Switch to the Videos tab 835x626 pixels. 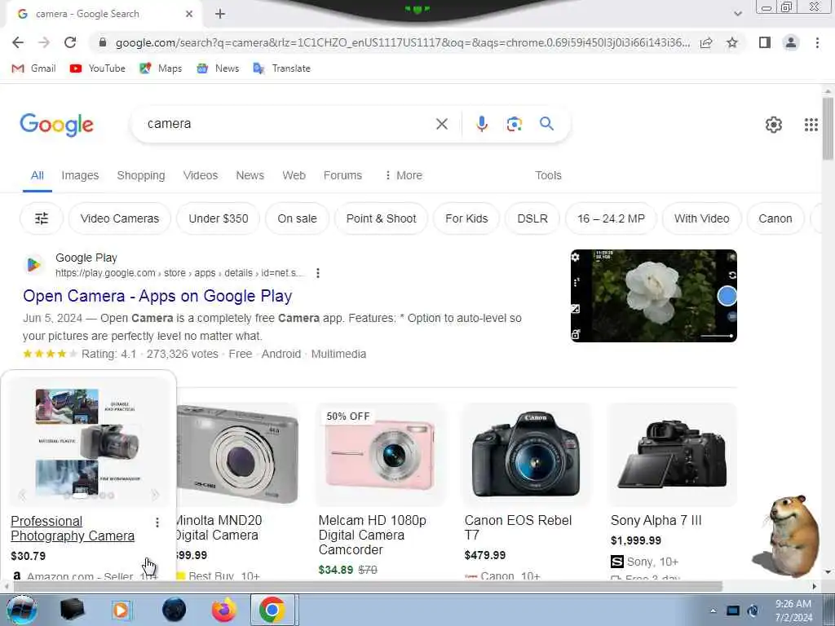coord(201,176)
